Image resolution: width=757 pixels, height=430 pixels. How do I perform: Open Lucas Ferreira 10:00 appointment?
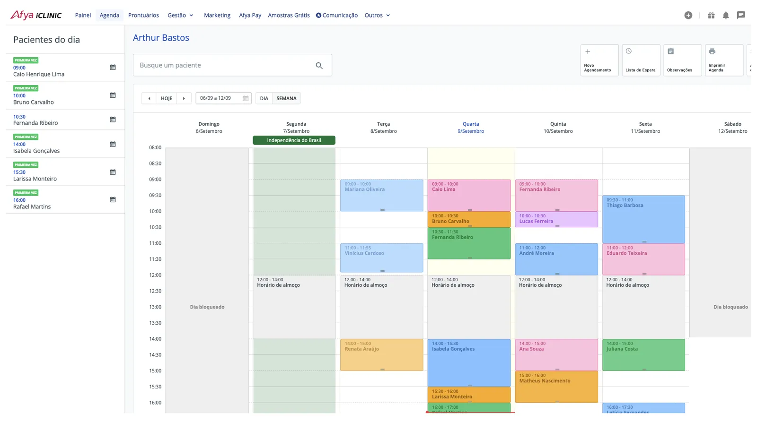click(x=556, y=219)
